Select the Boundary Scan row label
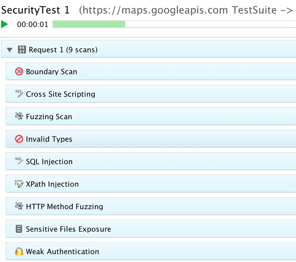The height and width of the screenshot is (262, 296). tap(51, 72)
